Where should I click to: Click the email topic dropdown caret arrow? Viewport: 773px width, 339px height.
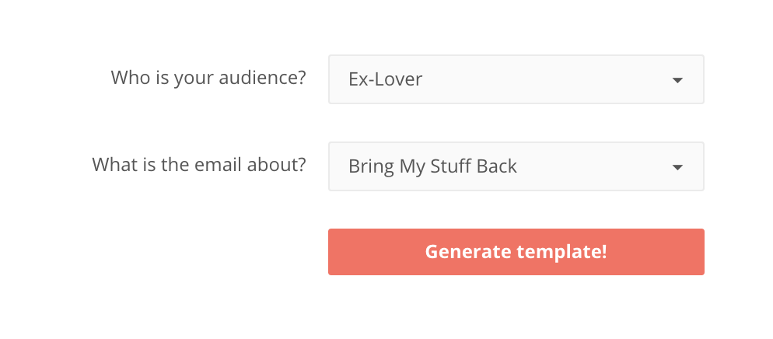click(x=677, y=167)
